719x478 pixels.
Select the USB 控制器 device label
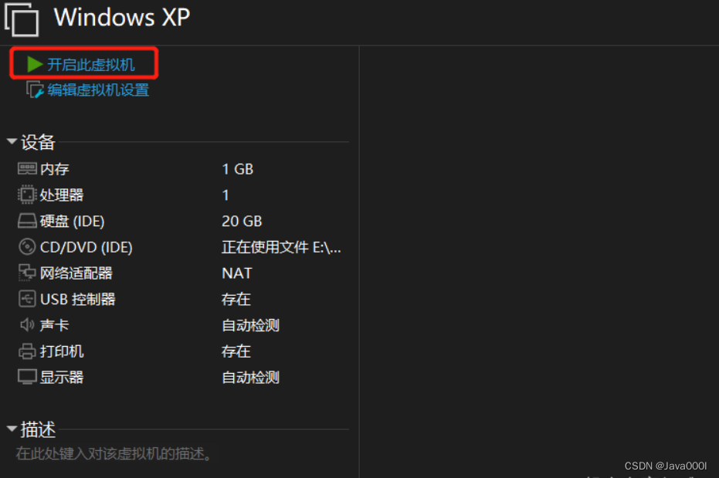tap(77, 300)
